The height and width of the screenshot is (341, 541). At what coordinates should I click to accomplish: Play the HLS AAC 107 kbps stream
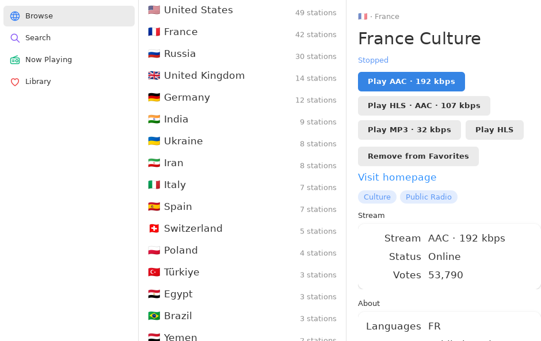click(x=424, y=106)
